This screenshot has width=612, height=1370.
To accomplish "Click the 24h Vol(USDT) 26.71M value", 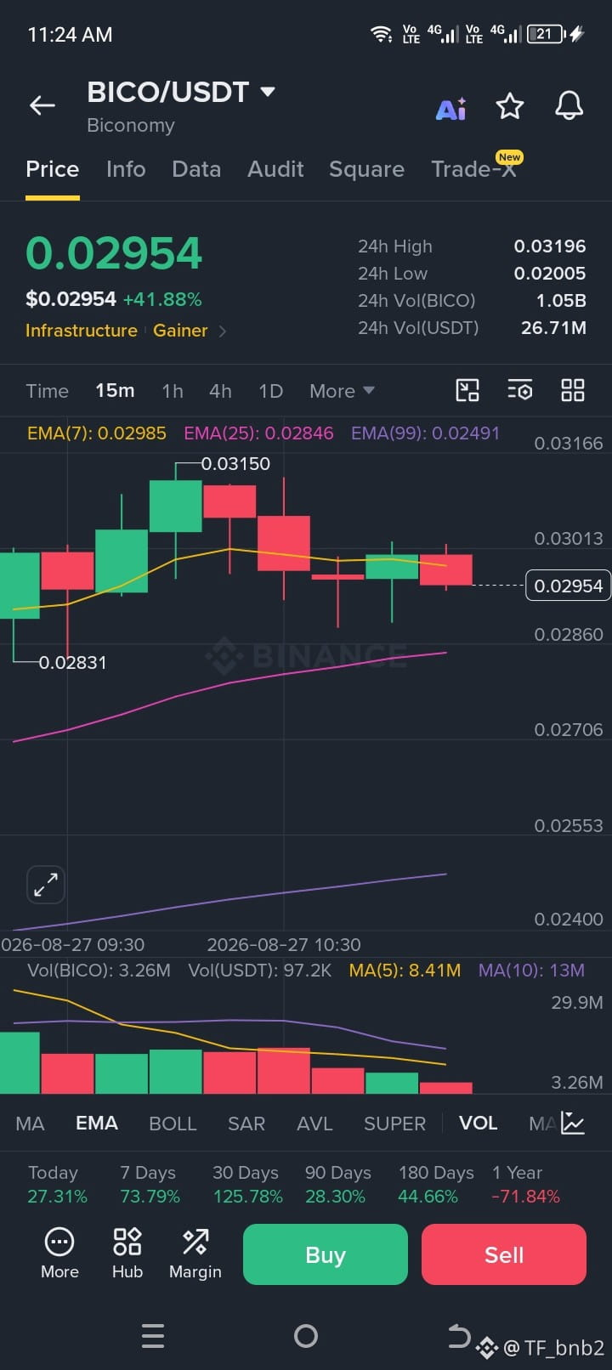I will (553, 328).
